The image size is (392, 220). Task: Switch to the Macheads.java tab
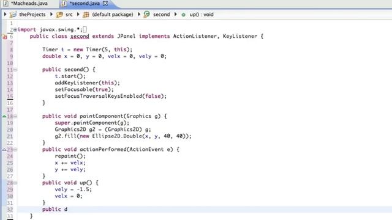click(x=29, y=4)
